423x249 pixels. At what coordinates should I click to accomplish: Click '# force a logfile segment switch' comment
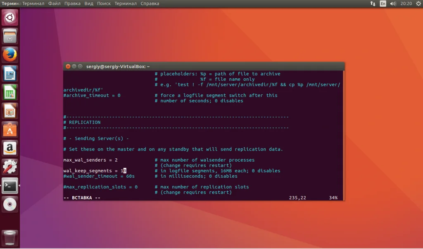(x=216, y=95)
